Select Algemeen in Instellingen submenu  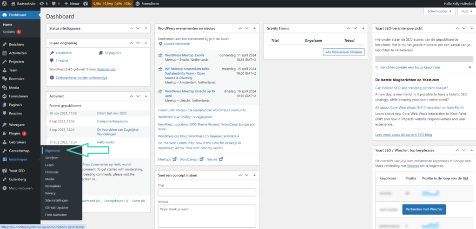pyautogui.click(x=53, y=150)
